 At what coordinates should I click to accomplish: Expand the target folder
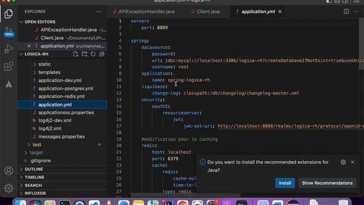pyautogui.click(x=36, y=153)
